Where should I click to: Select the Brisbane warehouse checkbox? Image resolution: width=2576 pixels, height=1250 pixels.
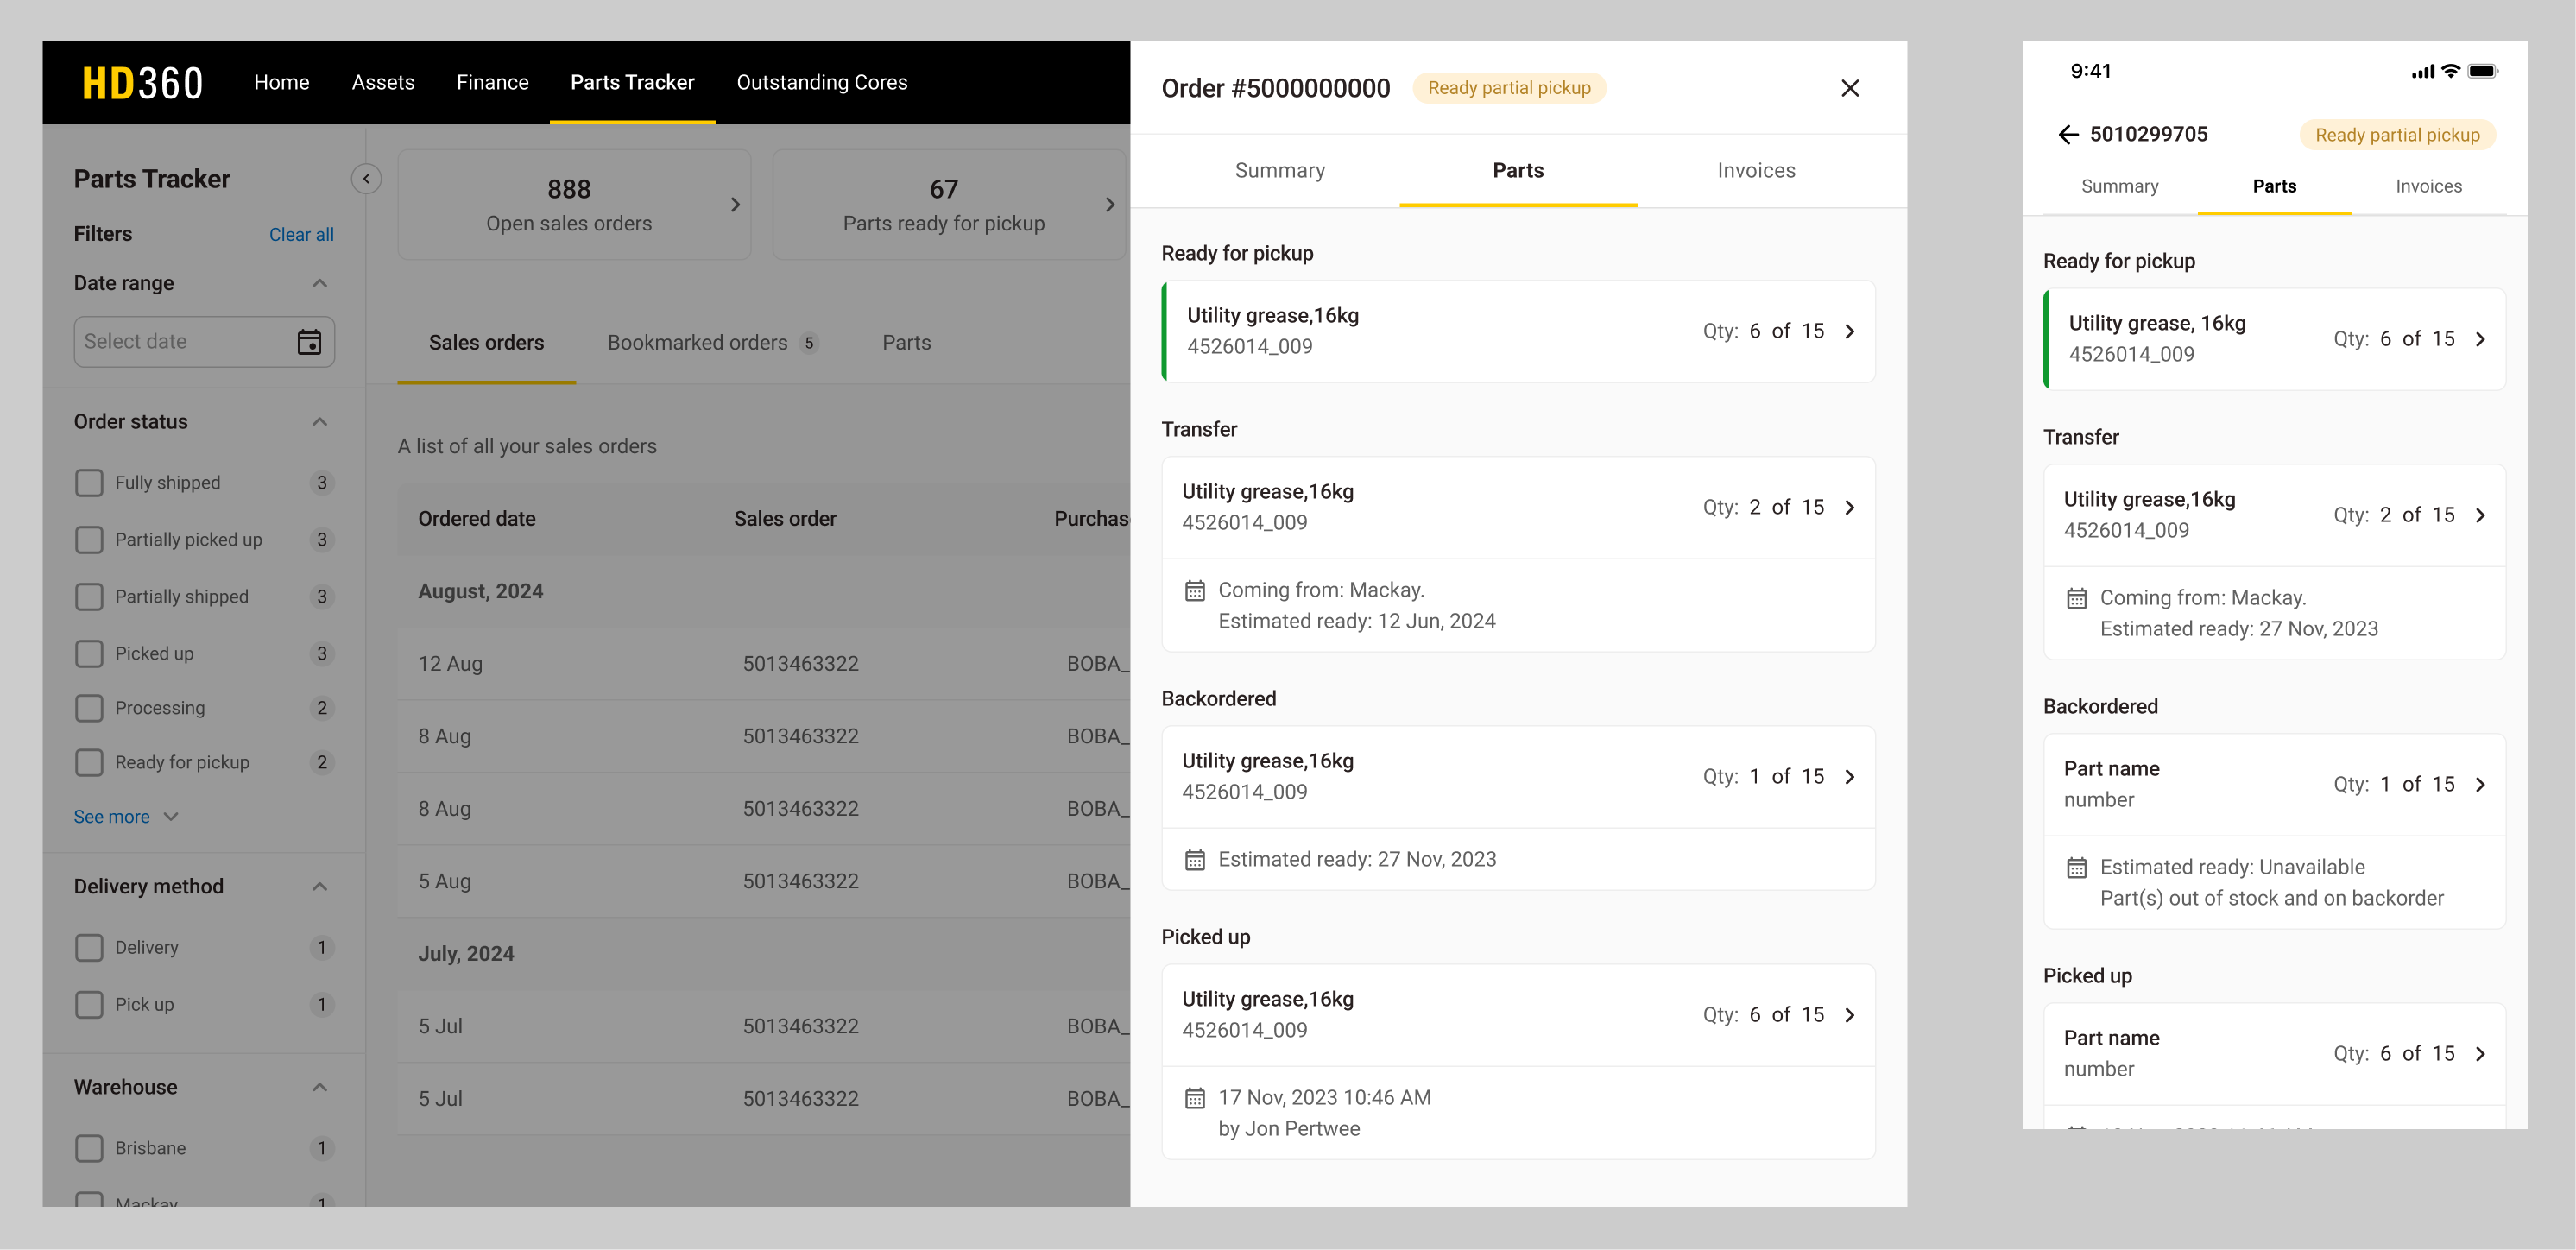tap(89, 1149)
